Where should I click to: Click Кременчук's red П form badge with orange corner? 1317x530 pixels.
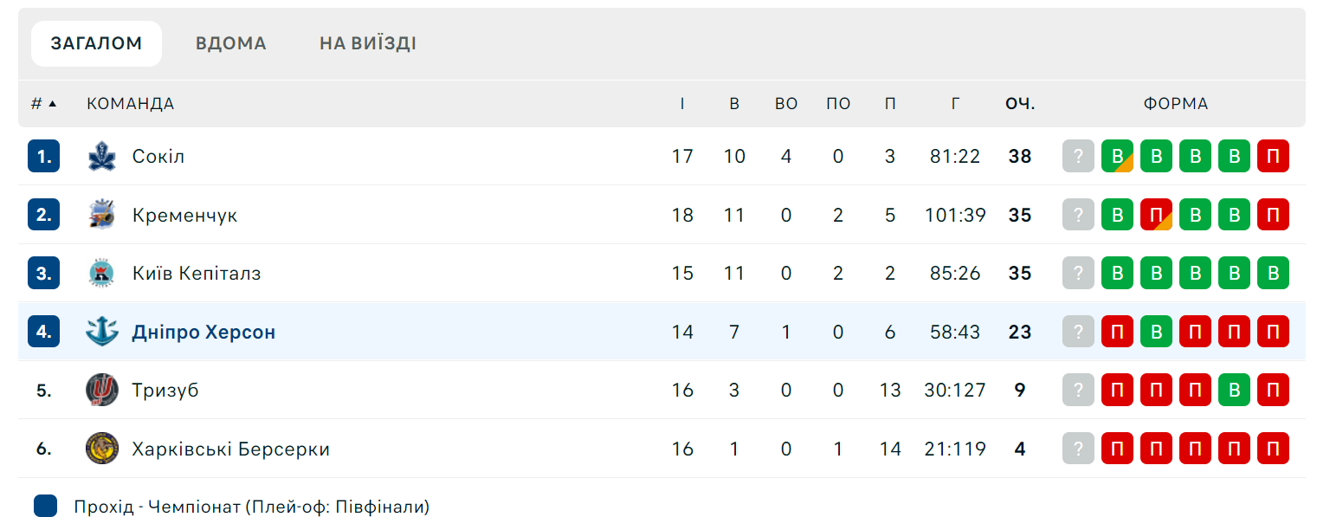(x=1156, y=215)
